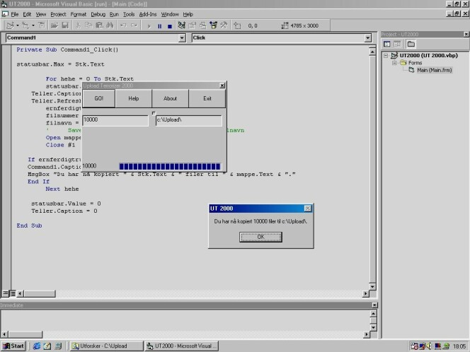Click the blue progress bar
The height and width of the screenshot is (352, 470).
point(170,166)
